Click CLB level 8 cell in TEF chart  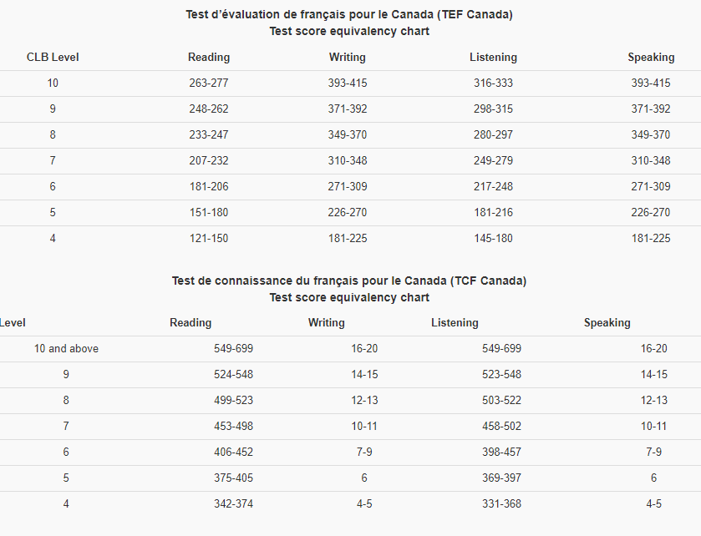point(53,135)
